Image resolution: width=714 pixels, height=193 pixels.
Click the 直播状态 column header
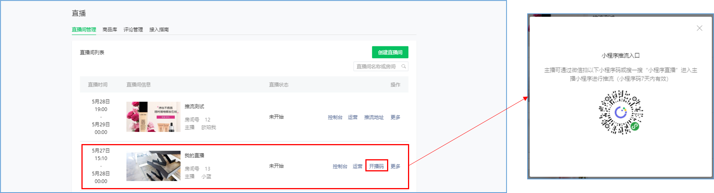(x=279, y=85)
